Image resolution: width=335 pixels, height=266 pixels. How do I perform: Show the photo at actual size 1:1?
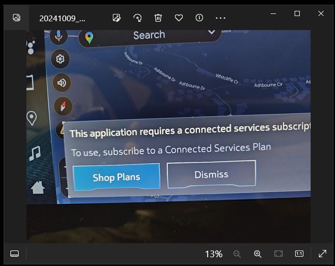299,254
